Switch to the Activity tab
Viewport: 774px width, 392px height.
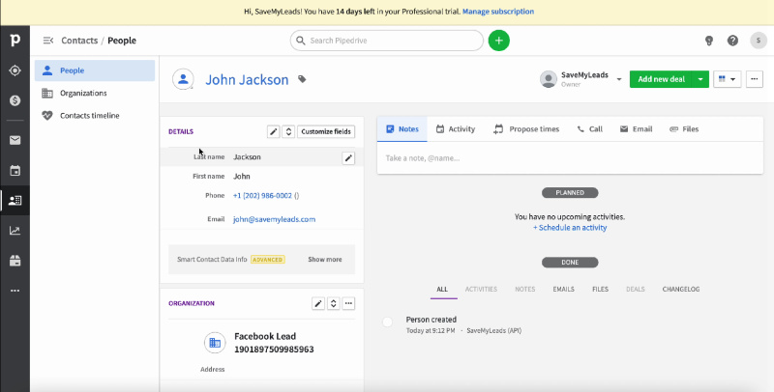pyautogui.click(x=455, y=129)
